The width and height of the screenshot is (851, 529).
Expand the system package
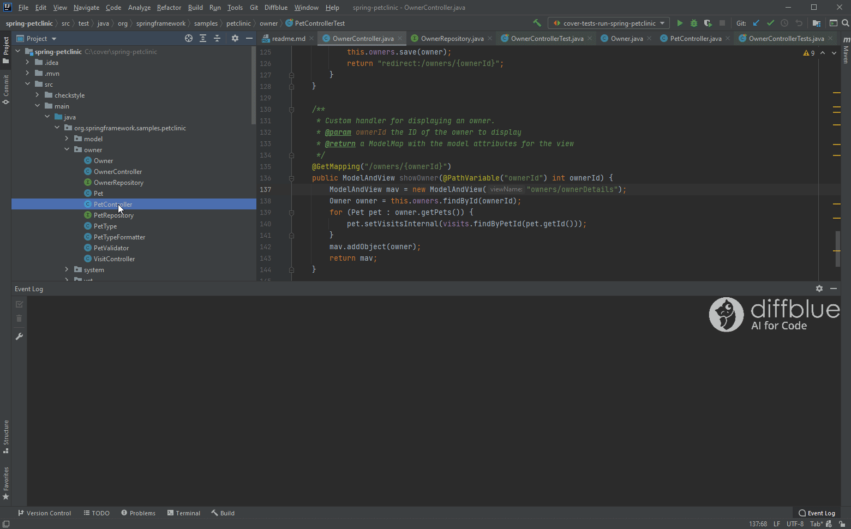click(x=67, y=269)
